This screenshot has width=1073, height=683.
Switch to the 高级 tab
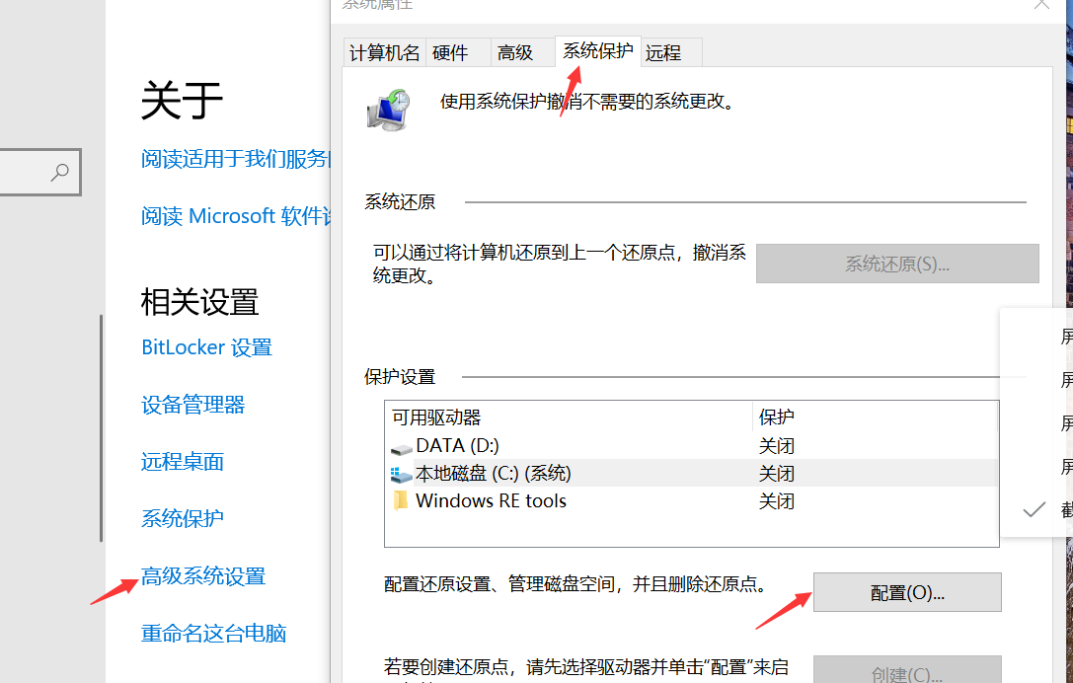point(522,52)
